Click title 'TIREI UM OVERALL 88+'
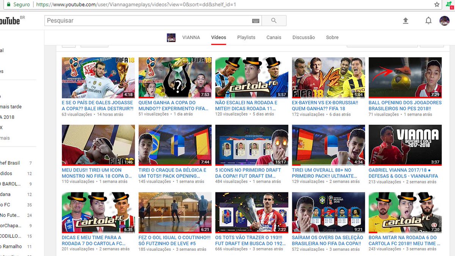The width and height of the screenshot is (455, 256). [325, 173]
